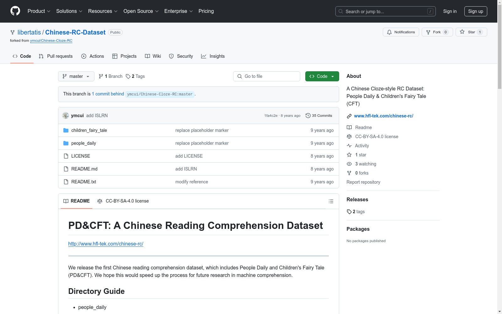Switch to the Security tab
Viewport: 502px width, 314px height.
click(x=181, y=56)
